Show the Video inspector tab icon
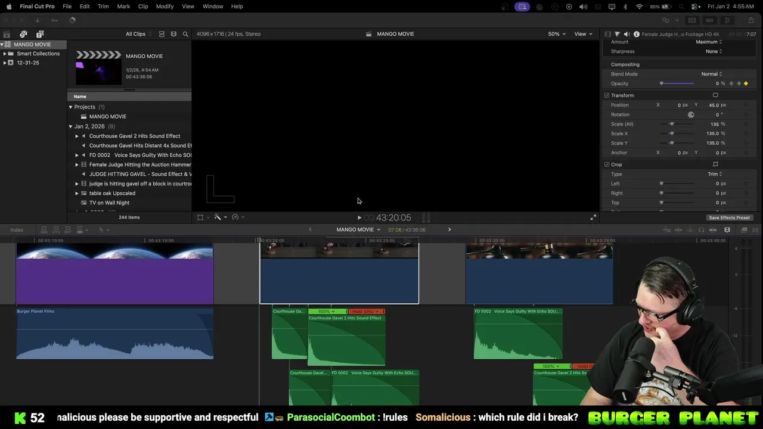Image resolution: width=763 pixels, height=429 pixels. tap(607, 34)
